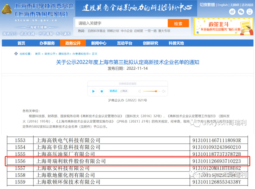Click the orange 检索 search button

coord(178,23)
